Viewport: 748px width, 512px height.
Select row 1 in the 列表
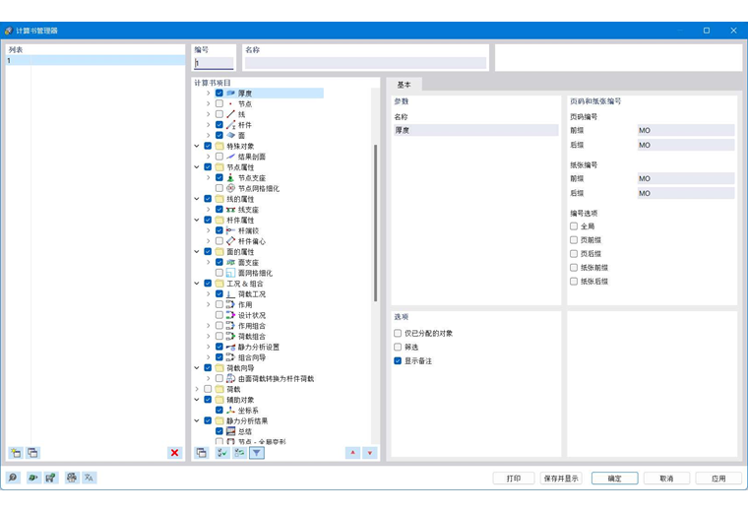95,61
